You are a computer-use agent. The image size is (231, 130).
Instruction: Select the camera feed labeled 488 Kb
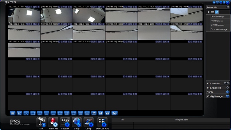(57, 15)
